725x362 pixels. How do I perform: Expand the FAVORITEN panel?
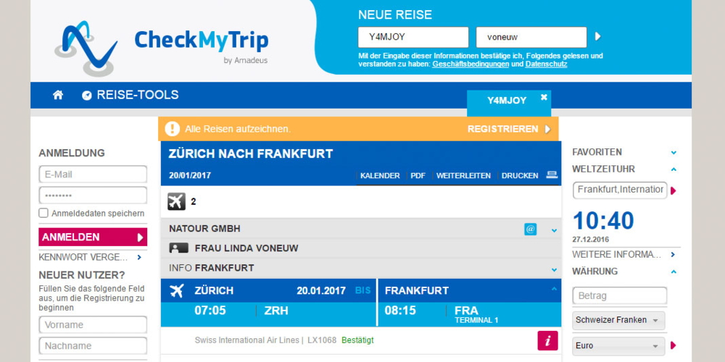coord(674,153)
